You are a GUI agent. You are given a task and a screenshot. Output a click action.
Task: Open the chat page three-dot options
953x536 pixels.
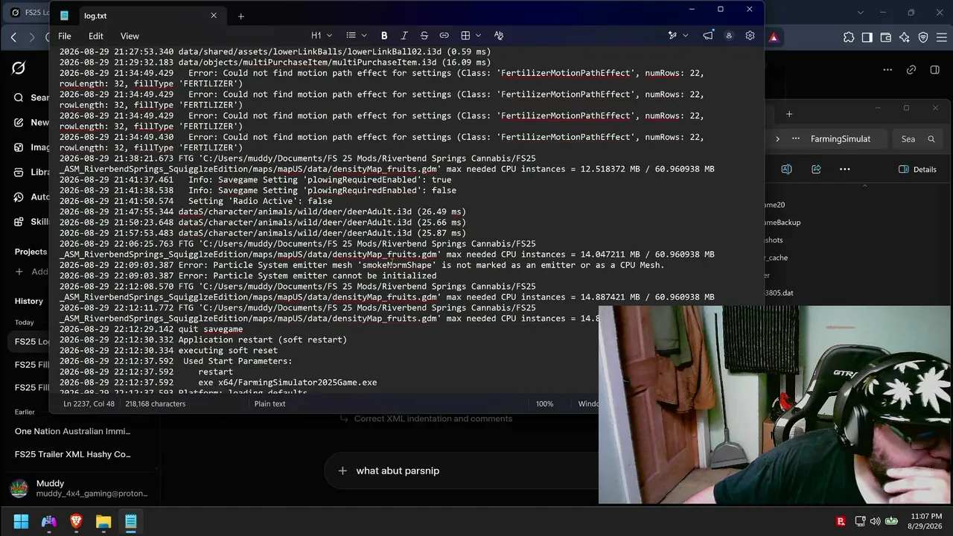click(887, 69)
